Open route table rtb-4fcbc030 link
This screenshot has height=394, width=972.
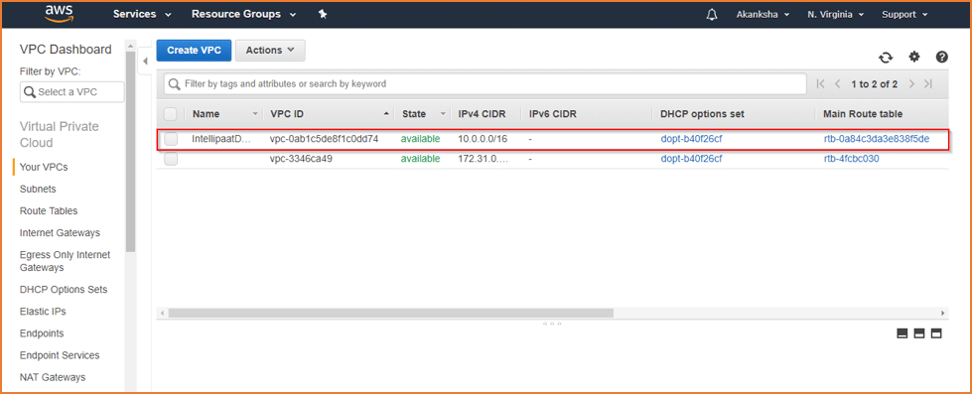[x=851, y=159]
